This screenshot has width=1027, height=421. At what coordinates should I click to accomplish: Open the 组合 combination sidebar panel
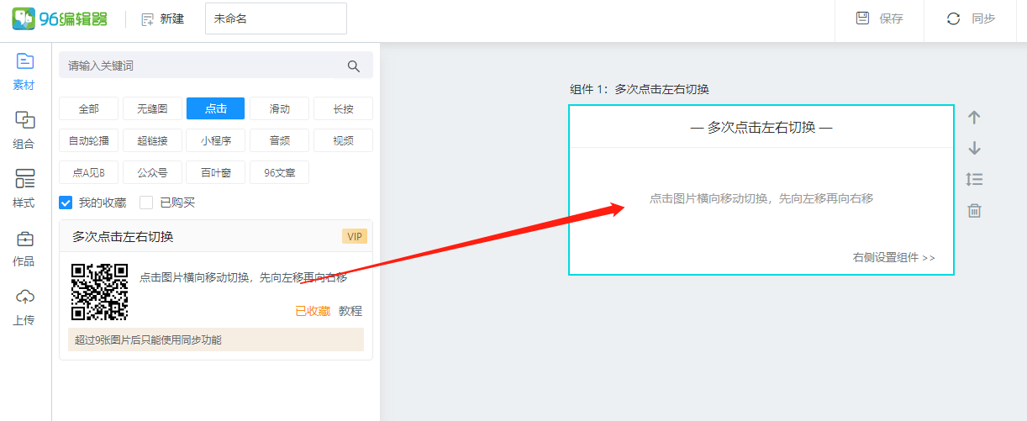(x=25, y=129)
